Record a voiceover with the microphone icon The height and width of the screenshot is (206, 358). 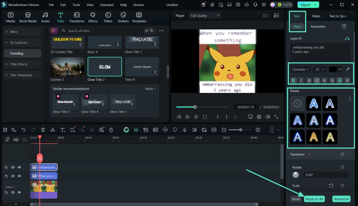coord(185,130)
